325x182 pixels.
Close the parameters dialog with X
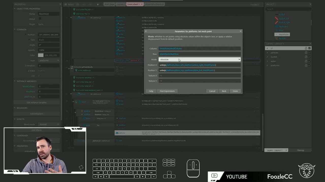click(x=240, y=31)
